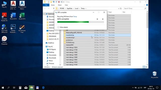This screenshot has height=90, width=161.
Task: Launch Word 2016 desktop shortcut
Action: point(13,16)
